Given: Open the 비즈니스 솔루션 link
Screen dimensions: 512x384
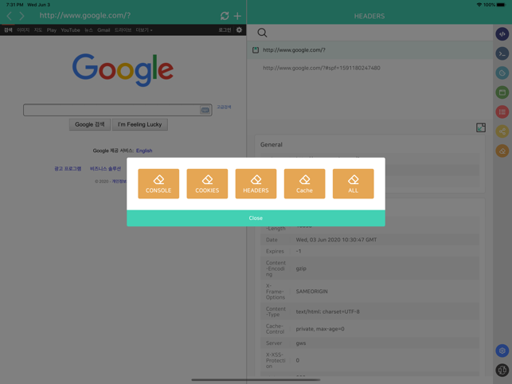Looking at the screenshot, I should (x=105, y=169).
